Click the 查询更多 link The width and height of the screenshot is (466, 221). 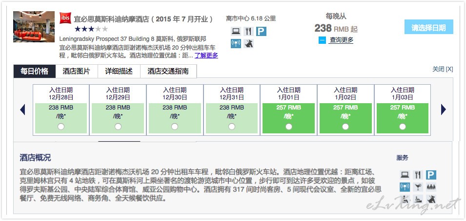[x=341, y=40]
